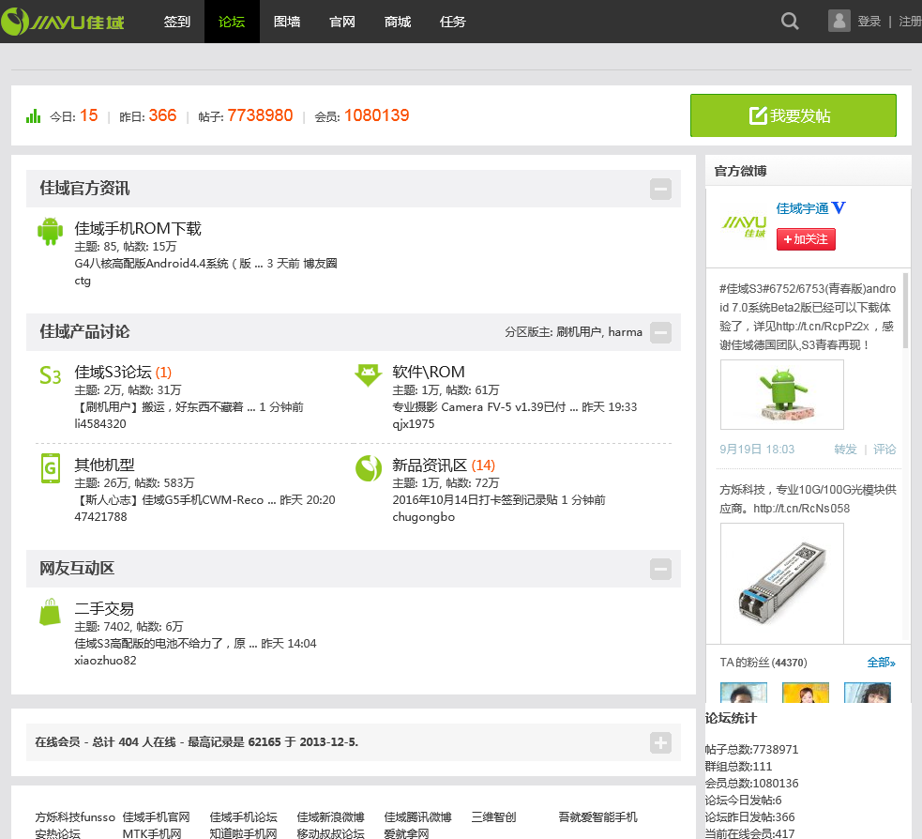Select the 论坛 nav tab
Viewport: 922px width, 839px height.
click(x=232, y=22)
